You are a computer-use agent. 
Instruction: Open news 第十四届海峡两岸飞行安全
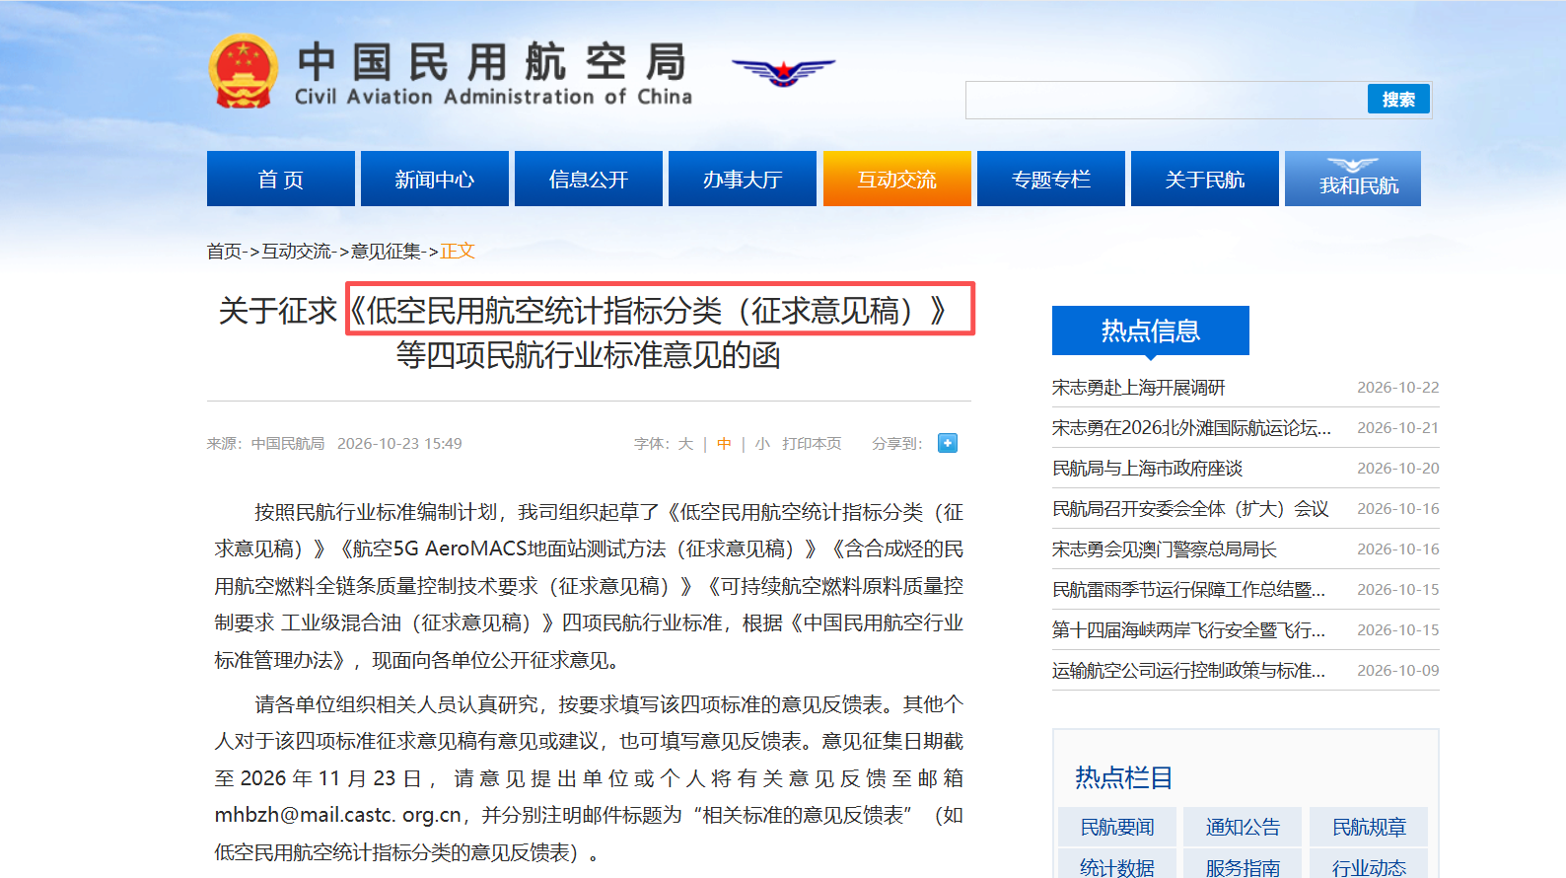pyautogui.click(x=1188, y=630)
